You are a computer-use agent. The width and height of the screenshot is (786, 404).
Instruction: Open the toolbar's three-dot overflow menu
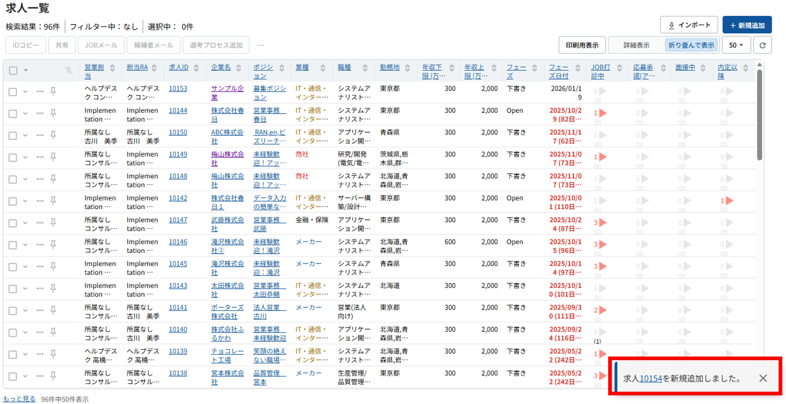[x=261, y=45]
